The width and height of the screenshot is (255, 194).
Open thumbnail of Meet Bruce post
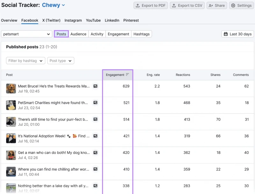click(x=11, y=88)
